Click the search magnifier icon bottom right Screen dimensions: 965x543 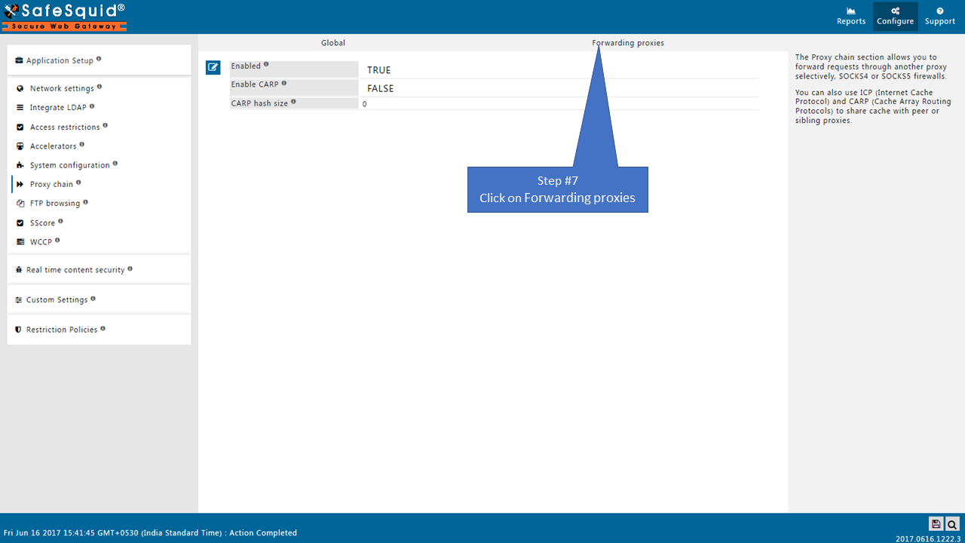point(952,524)
